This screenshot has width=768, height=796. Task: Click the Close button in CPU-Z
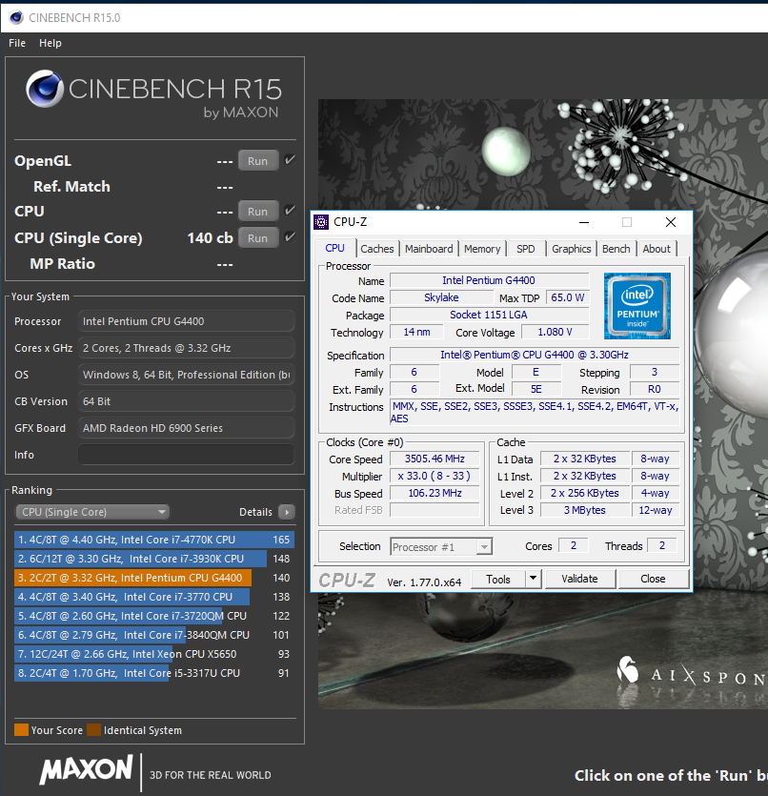(653, 579)
